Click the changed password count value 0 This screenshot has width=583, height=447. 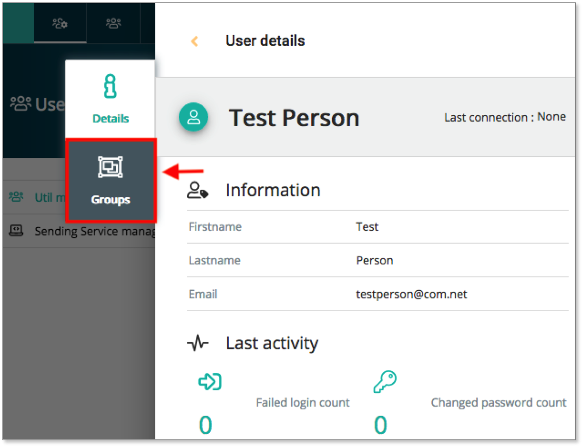pos(380,425)
